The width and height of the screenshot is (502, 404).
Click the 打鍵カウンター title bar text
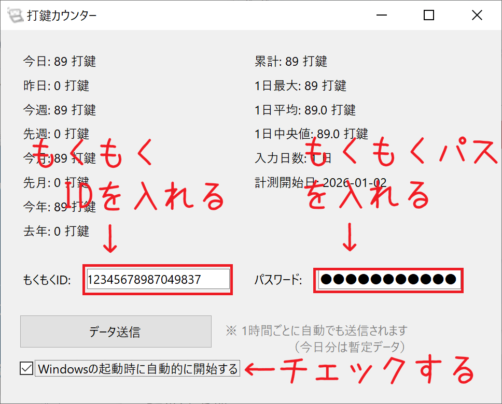(x=62, y=15)
